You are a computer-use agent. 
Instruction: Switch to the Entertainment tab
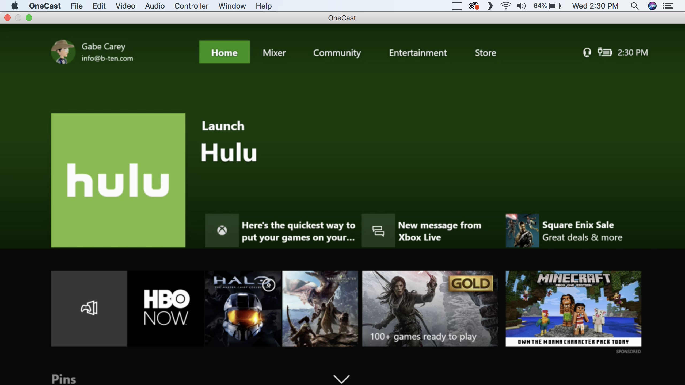click(418, 53)
